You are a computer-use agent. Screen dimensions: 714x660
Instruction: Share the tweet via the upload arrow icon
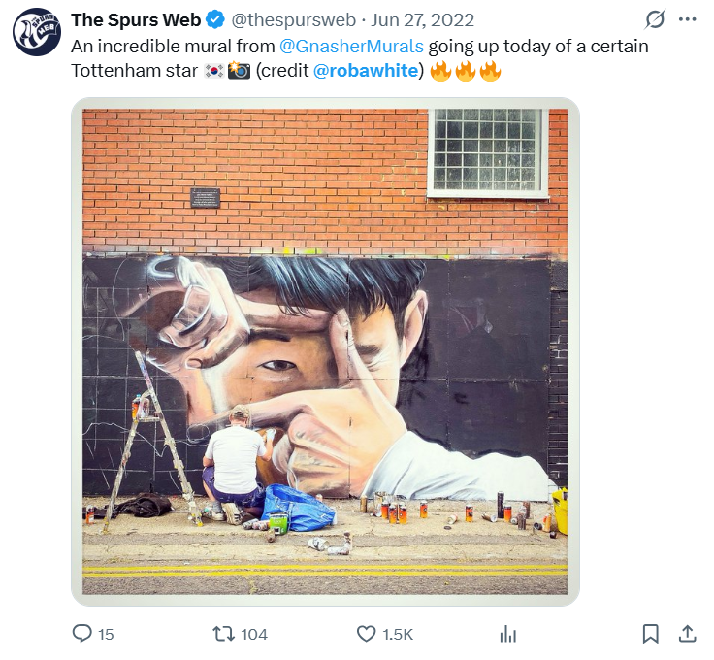pos(687,634)
